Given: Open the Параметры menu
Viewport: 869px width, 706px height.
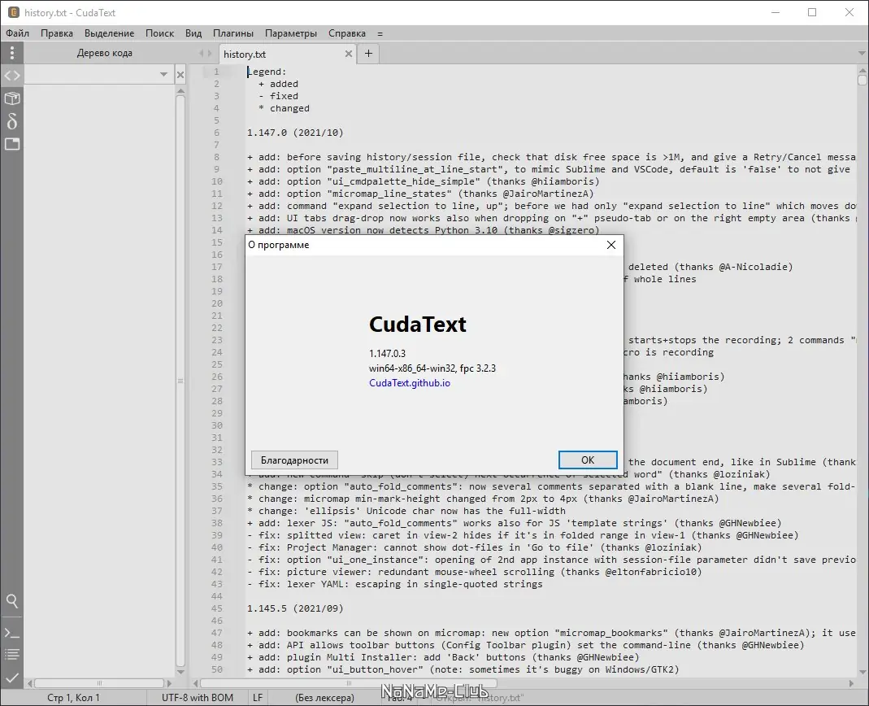Looking at the screenshot, I should click(x=291, y=33).
